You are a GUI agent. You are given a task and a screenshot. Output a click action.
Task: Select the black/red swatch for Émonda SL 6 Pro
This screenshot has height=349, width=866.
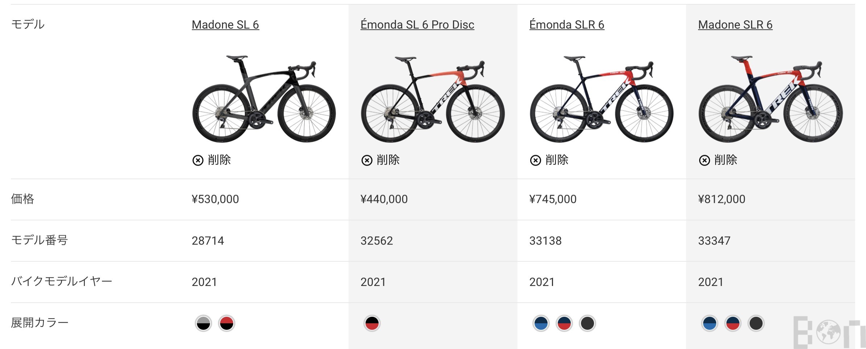click(372, 323)
